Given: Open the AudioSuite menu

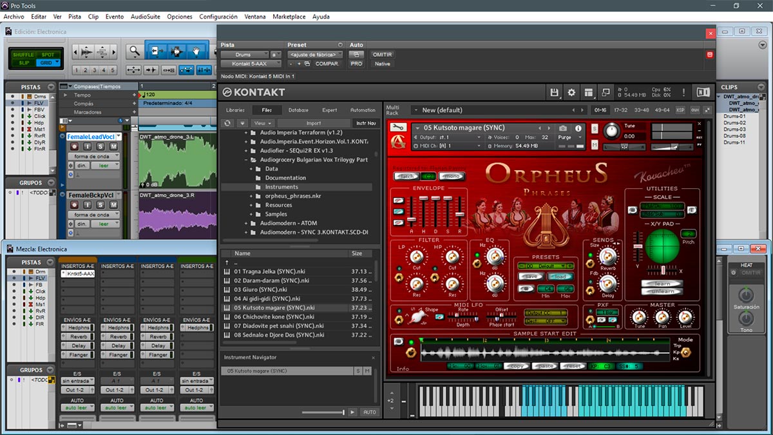Looking at the screenshot, I should pyautogui.click(x=146, y=17).
